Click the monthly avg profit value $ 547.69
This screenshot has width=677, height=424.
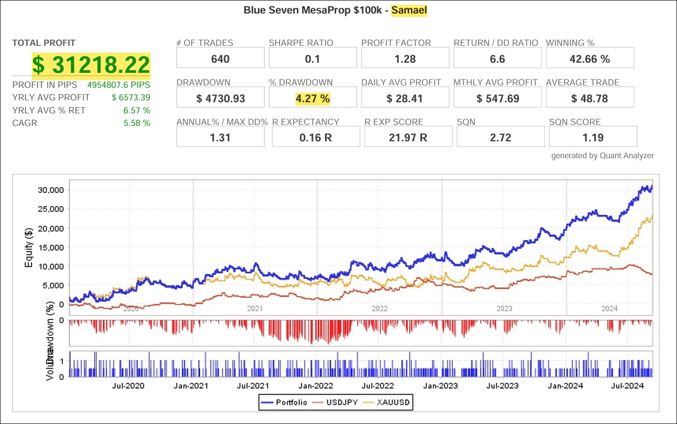coord(497,98)
